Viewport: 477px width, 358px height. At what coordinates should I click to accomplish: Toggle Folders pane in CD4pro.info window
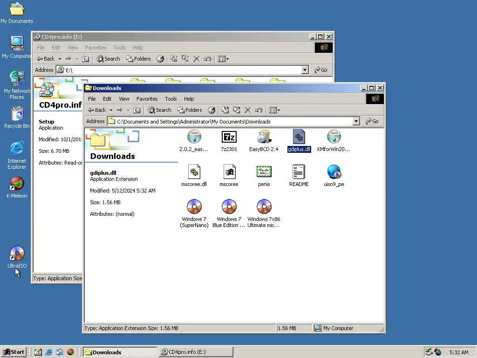(x=139, y=59)
